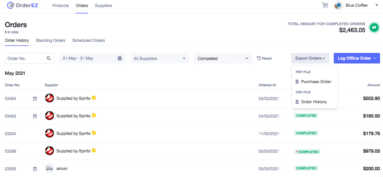Click the Supplied by Spirits logo on order 03304

50,133
